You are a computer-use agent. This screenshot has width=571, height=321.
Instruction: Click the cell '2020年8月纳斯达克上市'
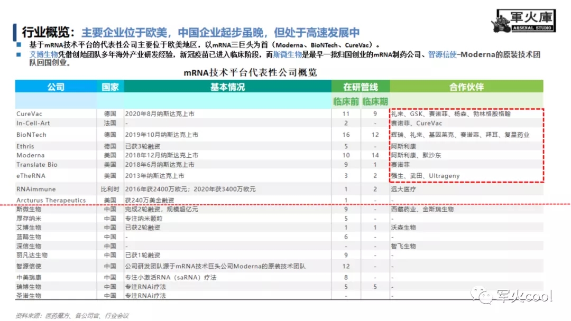tap(160, 114)
